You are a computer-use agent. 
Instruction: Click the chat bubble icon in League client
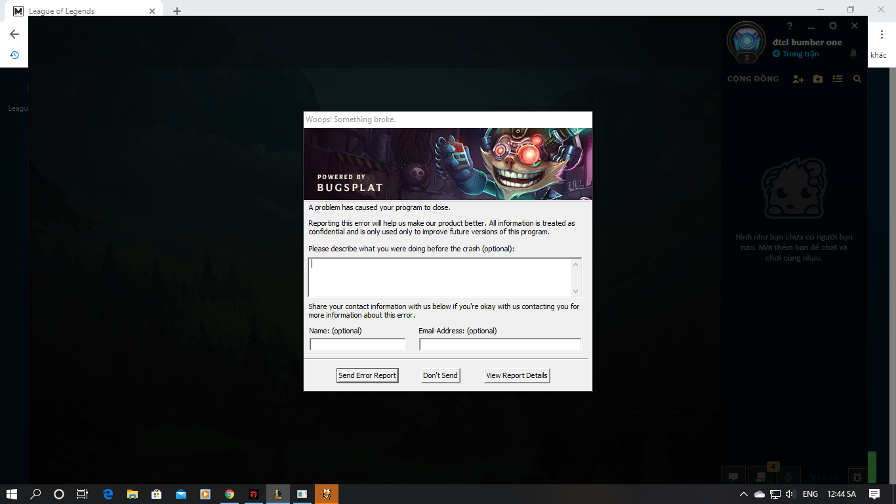pos(733,477)
